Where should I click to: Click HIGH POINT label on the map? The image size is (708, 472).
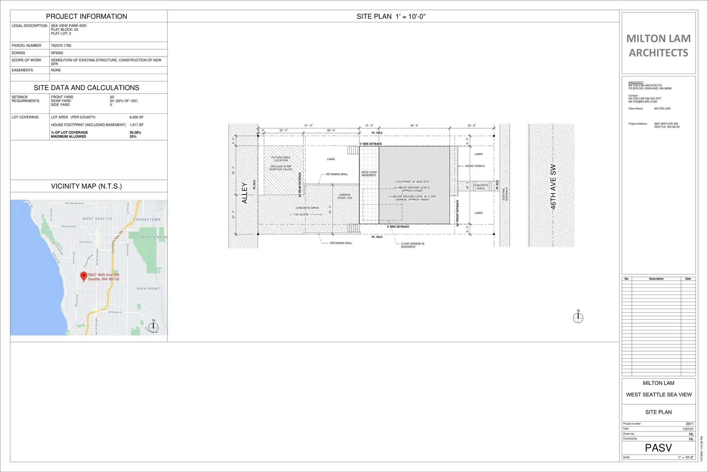click(148, 289)
